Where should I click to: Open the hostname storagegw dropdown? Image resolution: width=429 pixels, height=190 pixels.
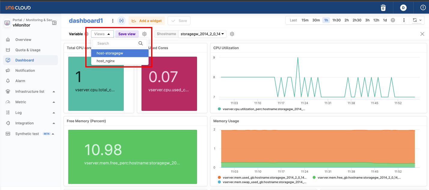click(x=202, y=34)
